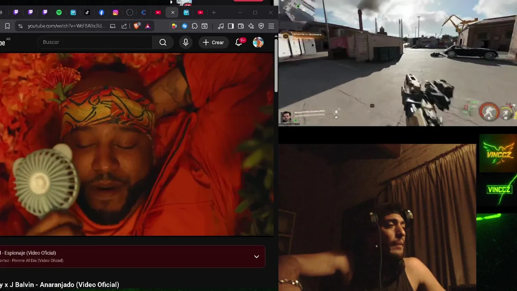
Task: Bookmark this page with the bookmark icon
Action: click(x=7, y=26)
